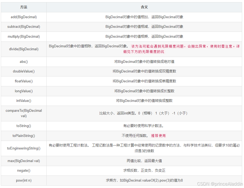Viewport: 244px width, 188px height.
Task: Select the toEngineeringString() method cell
Action: coord(24,148)
